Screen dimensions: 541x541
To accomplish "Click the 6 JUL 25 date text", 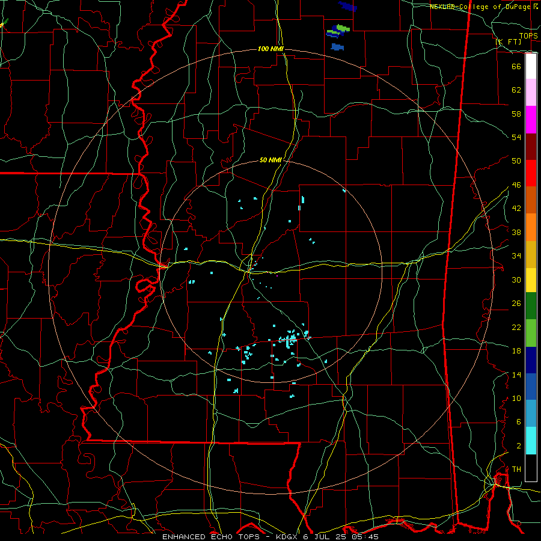I will (x=325, y=537).
